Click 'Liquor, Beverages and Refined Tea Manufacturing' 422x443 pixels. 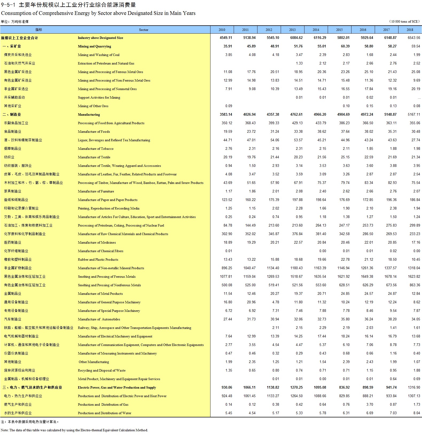114,140
